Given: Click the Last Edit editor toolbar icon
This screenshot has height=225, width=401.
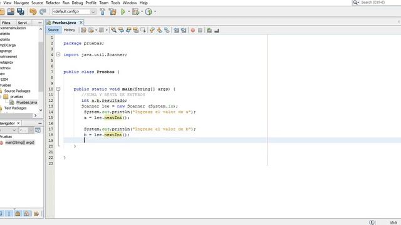Looking at the screenshot, I should (83, 30).
